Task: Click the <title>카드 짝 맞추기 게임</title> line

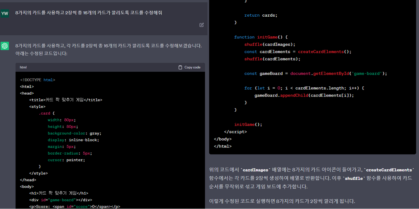Action: (66, 100)
